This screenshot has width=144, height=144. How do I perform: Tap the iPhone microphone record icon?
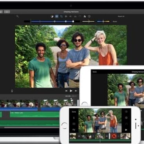tap(74, 118)
